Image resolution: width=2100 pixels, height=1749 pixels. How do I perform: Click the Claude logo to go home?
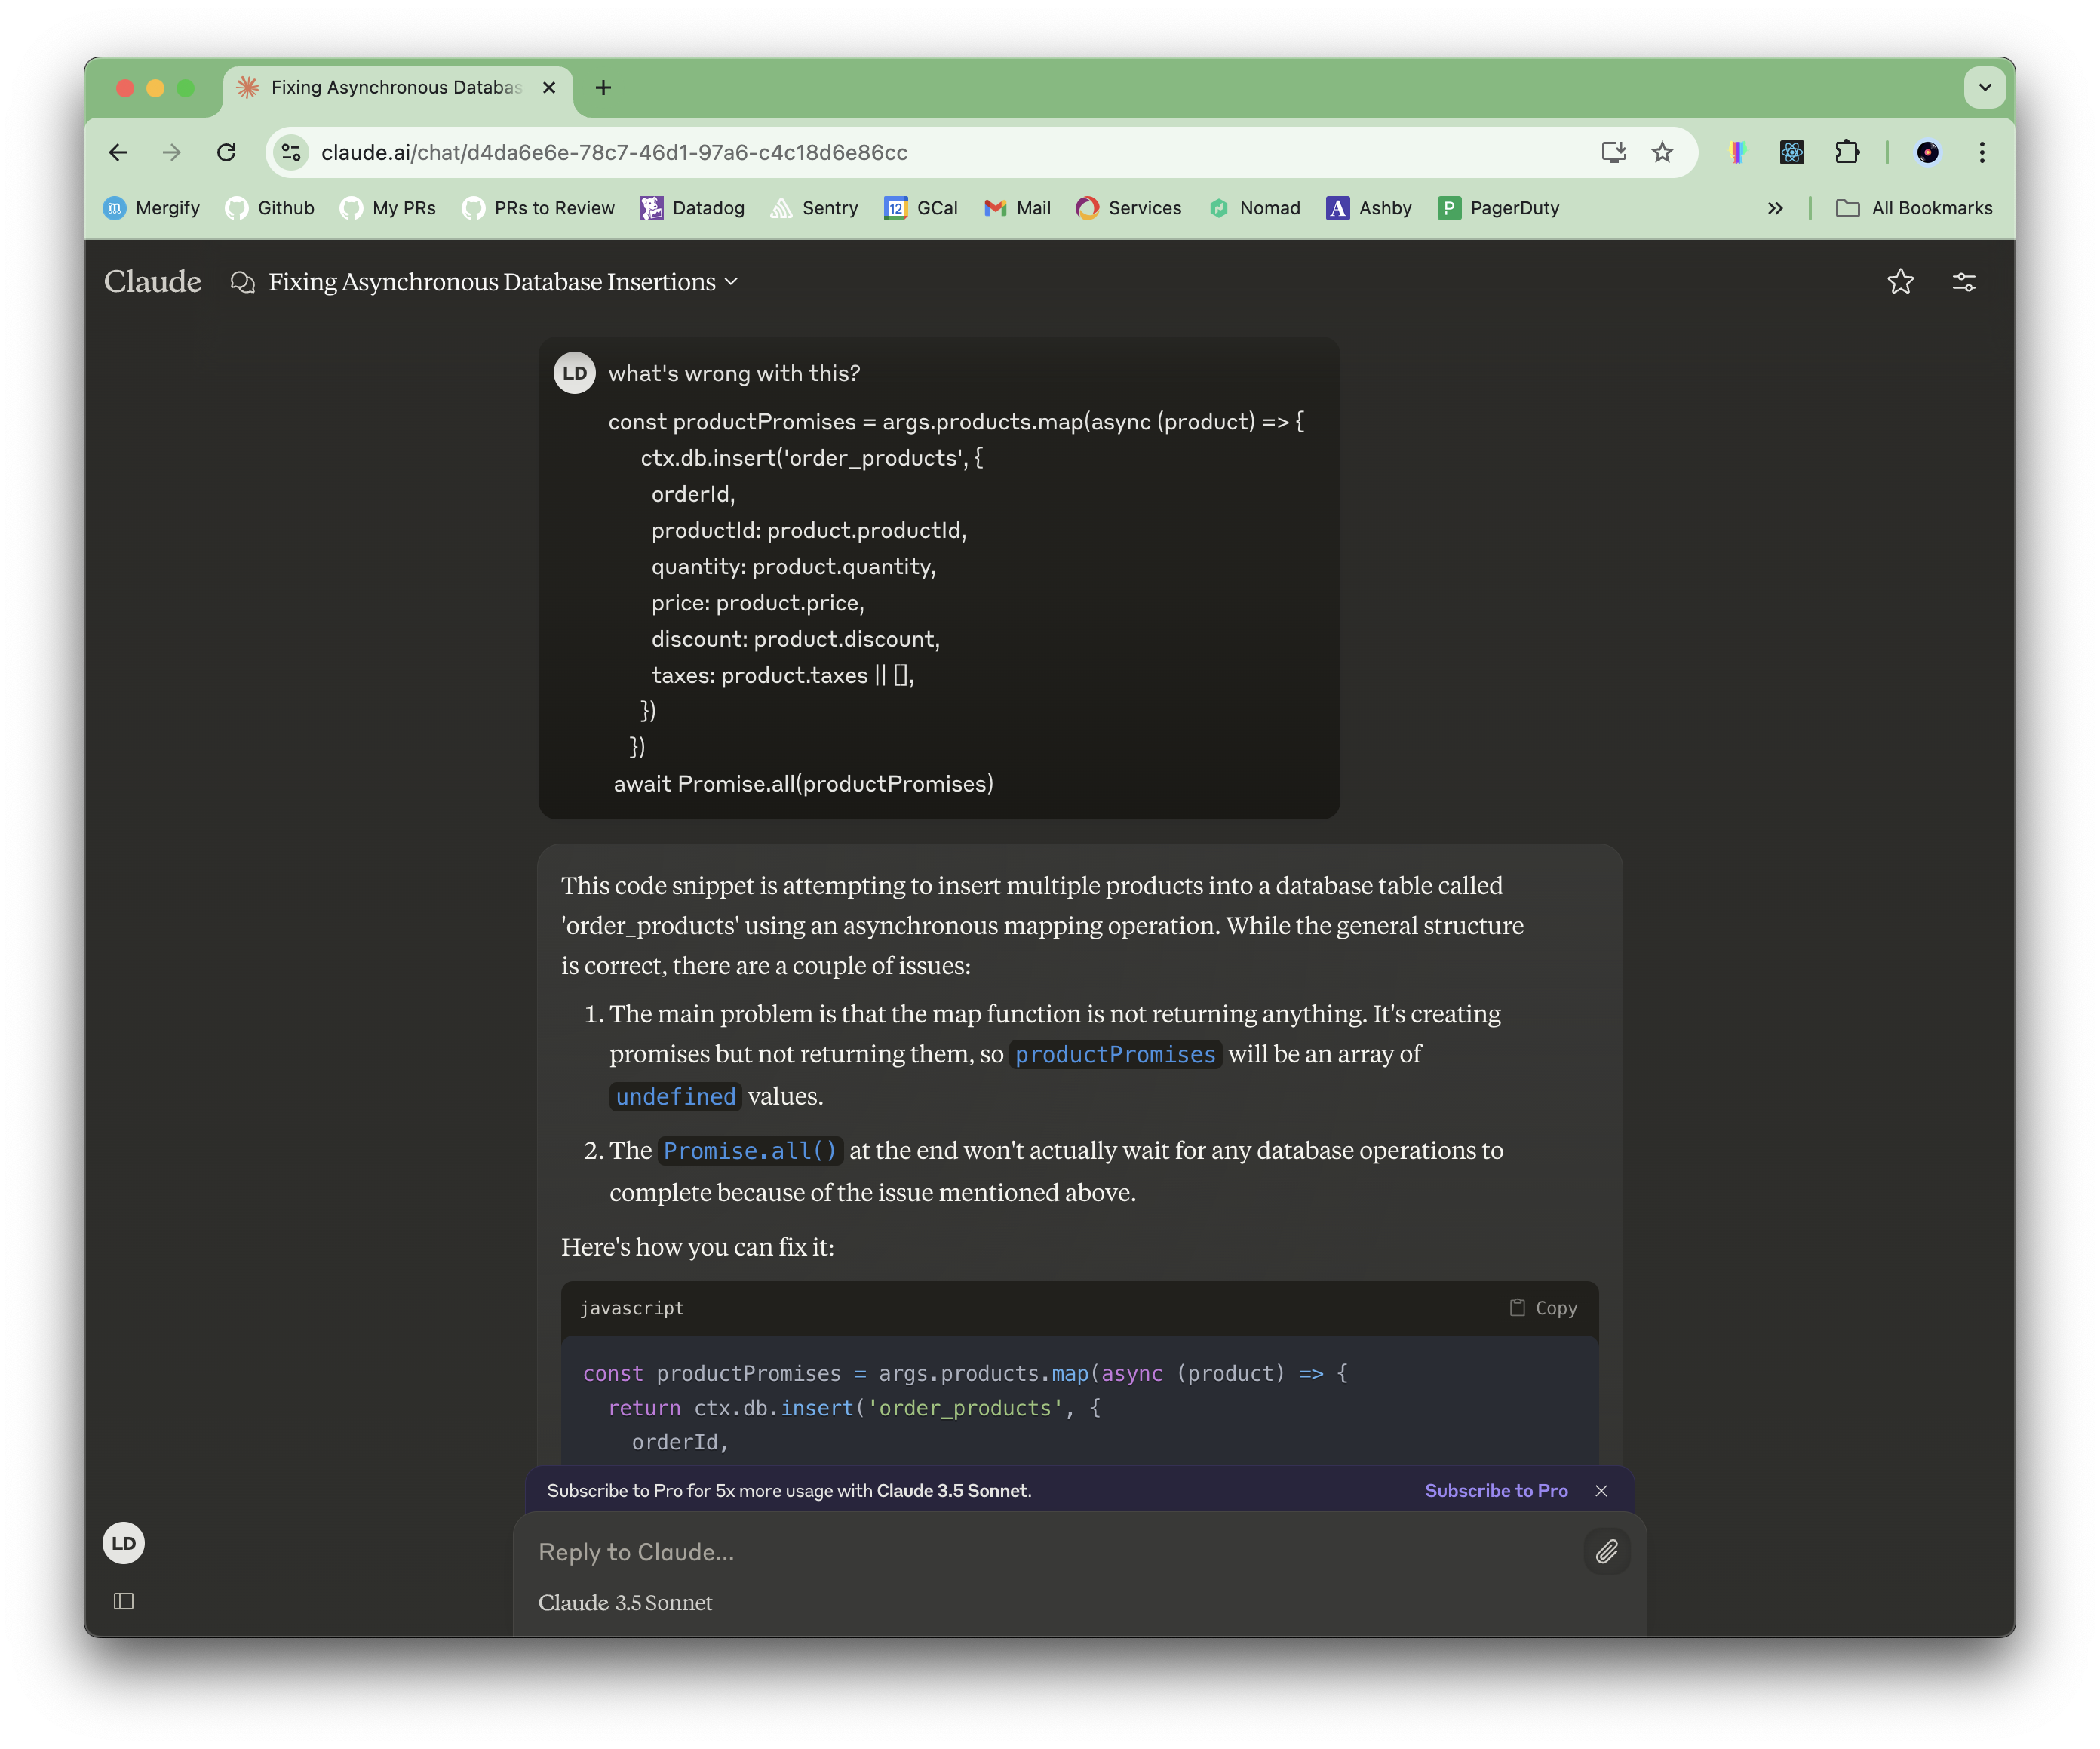click(153, 282)
